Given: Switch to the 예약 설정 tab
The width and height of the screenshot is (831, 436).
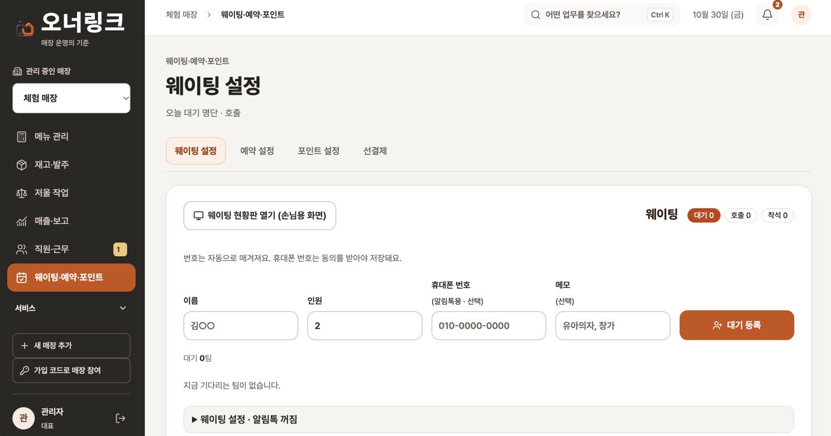Looking at the screenshot, I should click(x=257, y=151).
